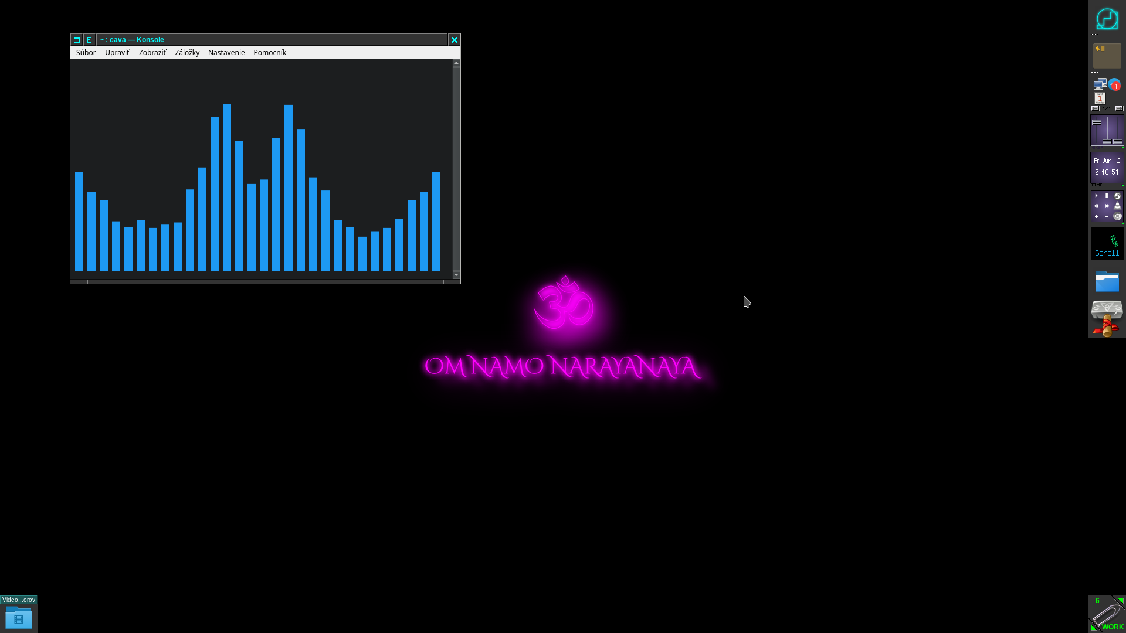Open the terminal dock icon with dollar sign
The width and height of the screenshot is (1126, 633).
click(1107, 56)
